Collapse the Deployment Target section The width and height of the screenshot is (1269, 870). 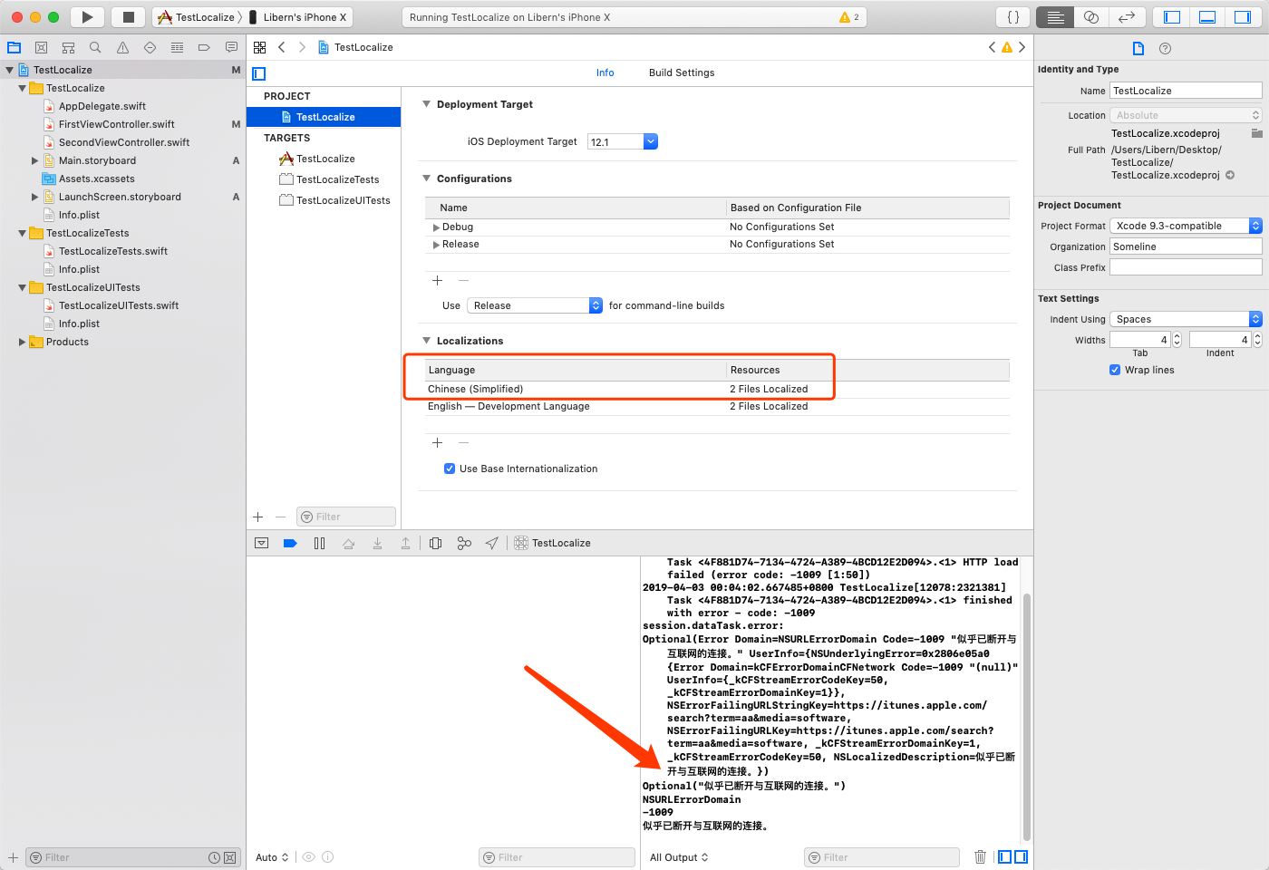coord(427,104)
